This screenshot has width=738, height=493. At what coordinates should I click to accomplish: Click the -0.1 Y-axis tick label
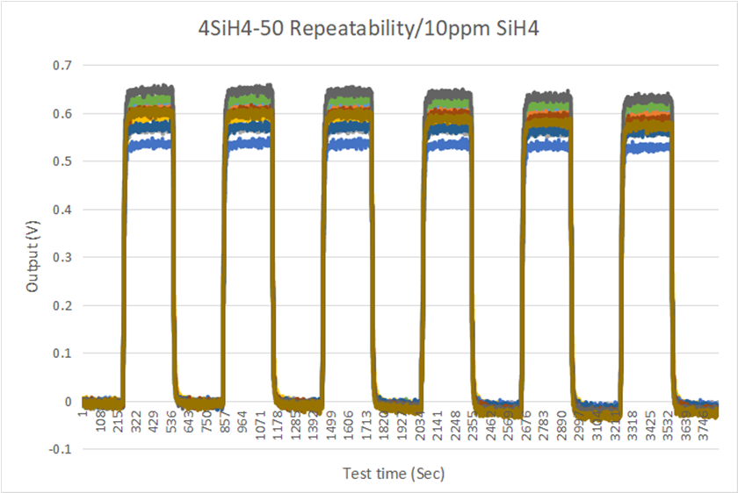pyautogui.click(x=61, y=449)
